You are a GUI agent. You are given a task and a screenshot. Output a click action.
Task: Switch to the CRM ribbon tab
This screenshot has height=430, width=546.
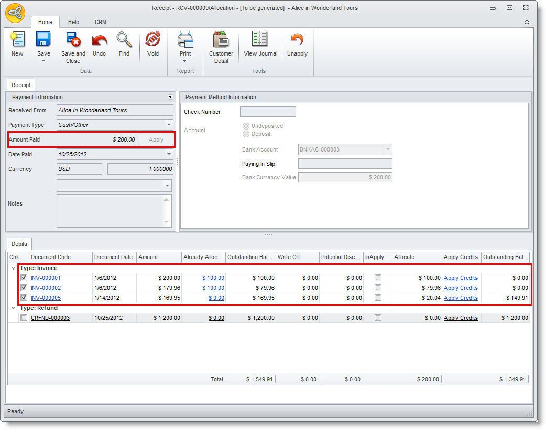(x=100, y=22)
